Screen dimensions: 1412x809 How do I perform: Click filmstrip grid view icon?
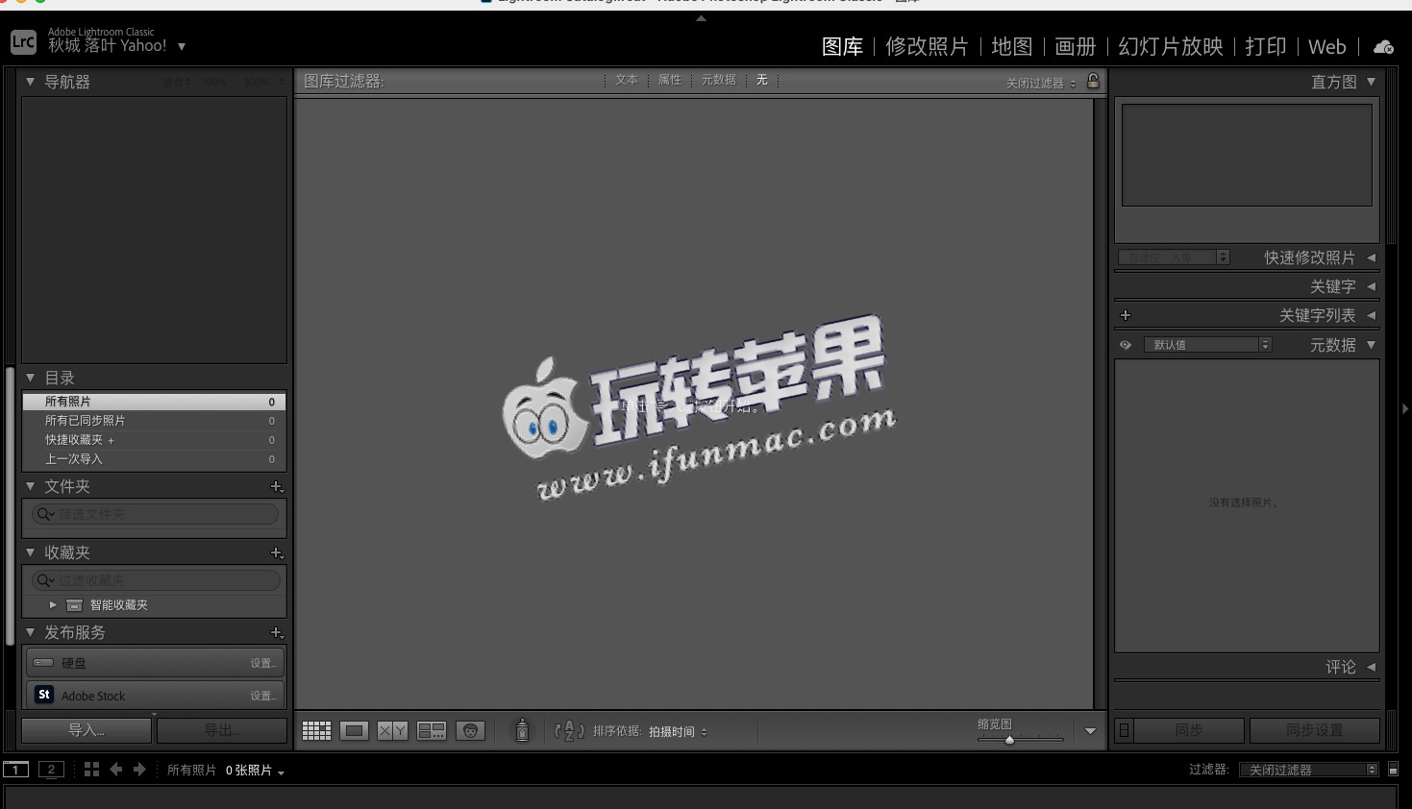pyautogui.click(x=91, y=770)
